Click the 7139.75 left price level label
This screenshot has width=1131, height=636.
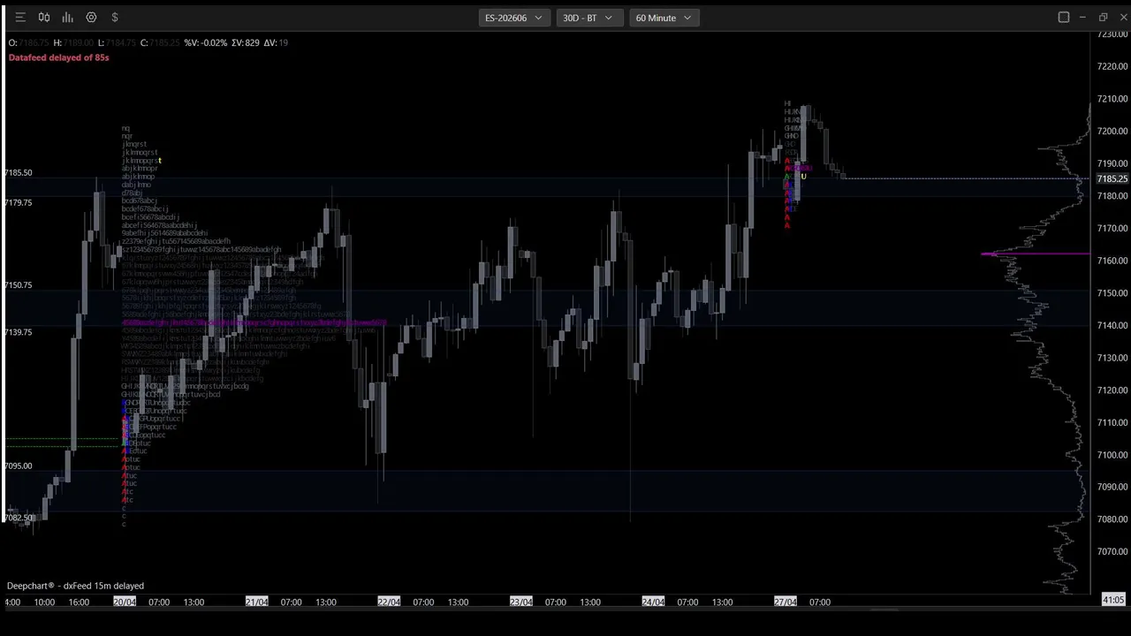[x=18, y=332]
